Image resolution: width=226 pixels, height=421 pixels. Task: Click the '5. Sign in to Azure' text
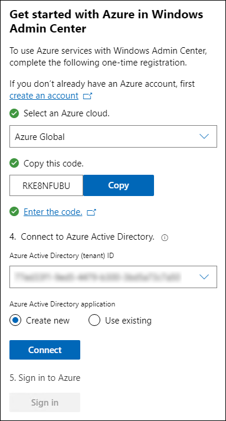pos(45,378)
